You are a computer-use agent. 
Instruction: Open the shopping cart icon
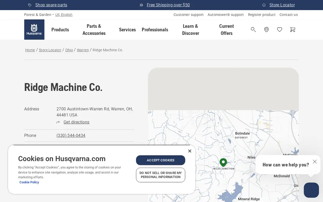(x=292, y=30)
